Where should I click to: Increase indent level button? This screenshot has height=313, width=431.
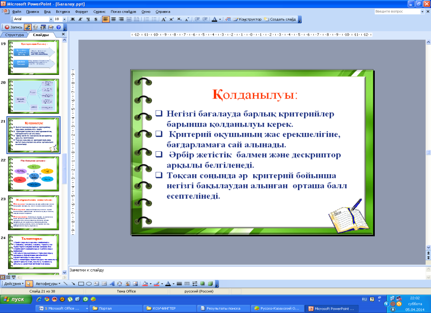pos(205,19)
